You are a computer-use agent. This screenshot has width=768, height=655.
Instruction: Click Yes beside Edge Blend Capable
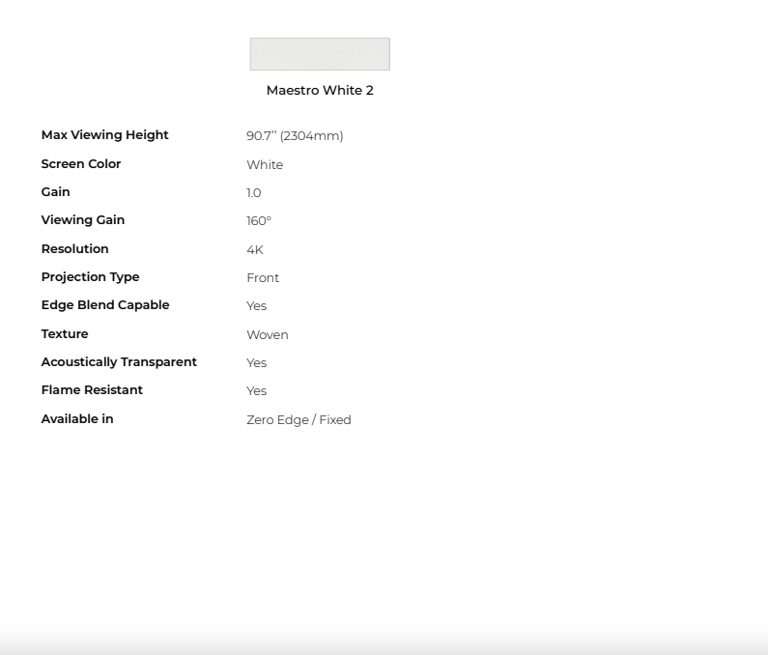coord(257,305)
